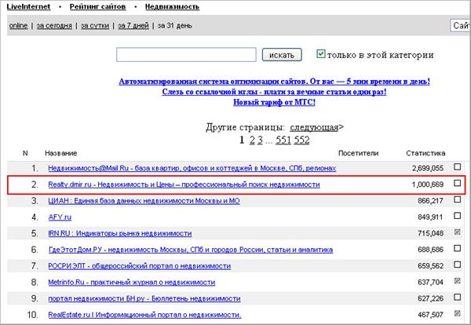Select the за 31 день period

click(x=175, y=26)
